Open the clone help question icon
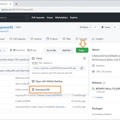This screenshot has height=120, width=120. (84, 58)
